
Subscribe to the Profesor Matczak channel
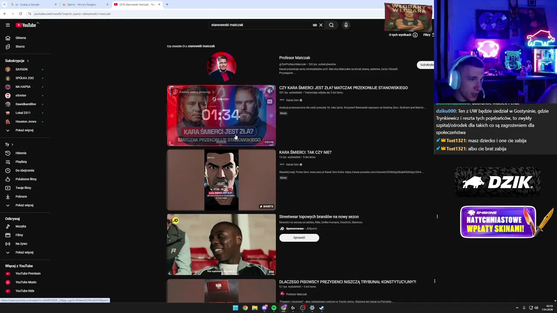tap(426, 65)
